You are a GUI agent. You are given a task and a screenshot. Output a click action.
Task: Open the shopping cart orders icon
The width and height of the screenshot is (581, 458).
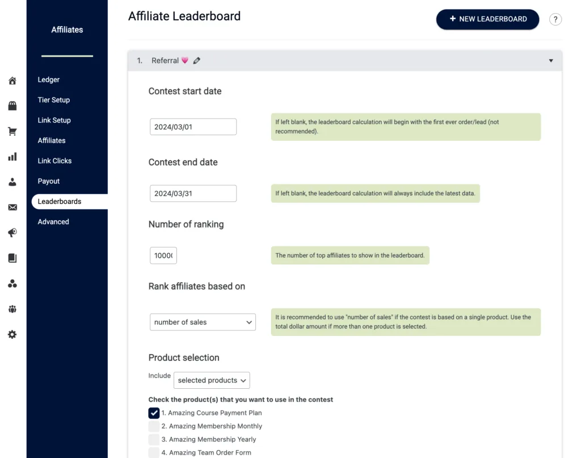tap(12, 131)
